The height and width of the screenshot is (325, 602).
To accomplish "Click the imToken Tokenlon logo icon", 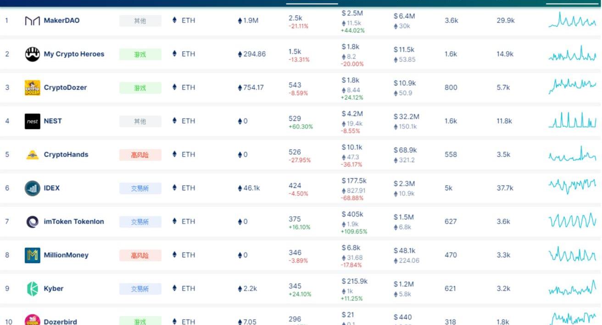I will [x=32, y=222].
